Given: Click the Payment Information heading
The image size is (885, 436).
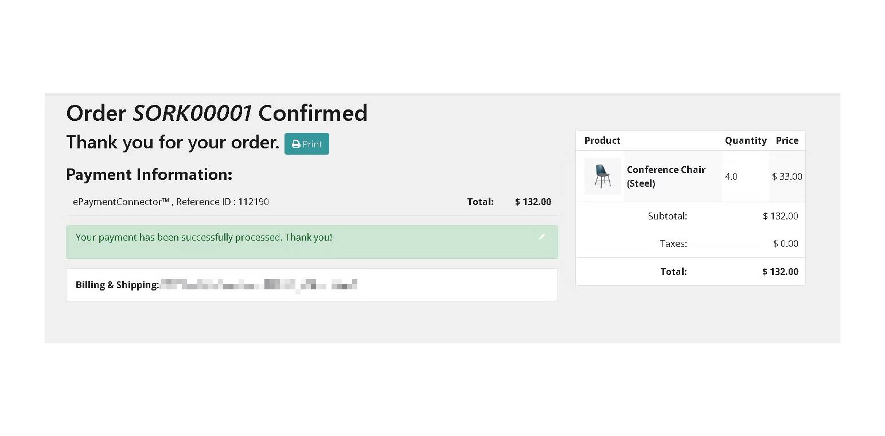Looking at the screenshot, I should coord(149,174).
